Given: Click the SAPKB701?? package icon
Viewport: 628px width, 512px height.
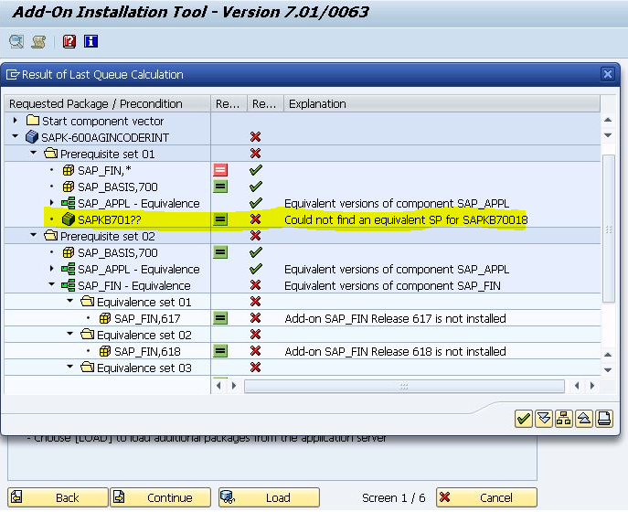Looking at the screenshot, I should click(69, 219).
